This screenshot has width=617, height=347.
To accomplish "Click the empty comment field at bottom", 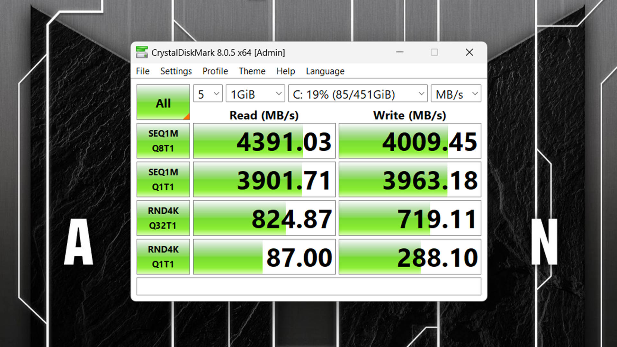I will pyautogui.click(x=308, y=286).
